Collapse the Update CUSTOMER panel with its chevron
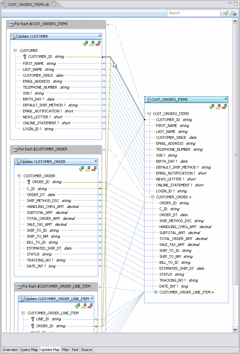The image size is (240, 354). pyautogui.click(x=100, y=36)
